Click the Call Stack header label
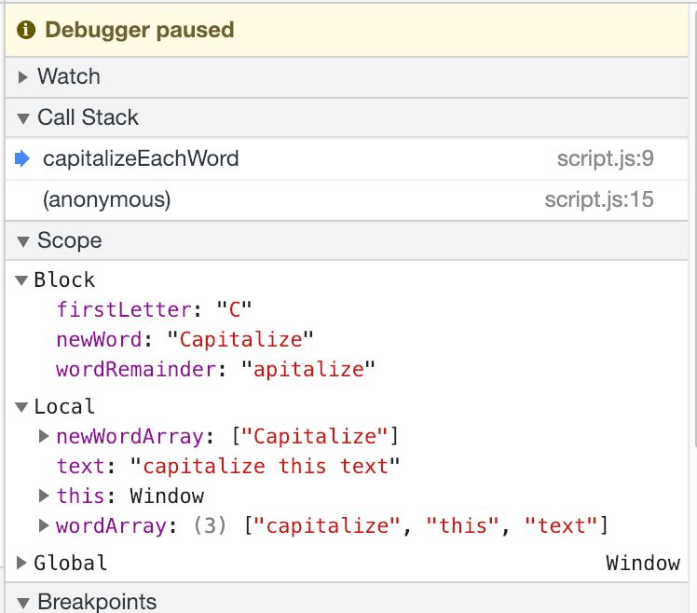The image size is (697, 613). click(x=88, y=117)
